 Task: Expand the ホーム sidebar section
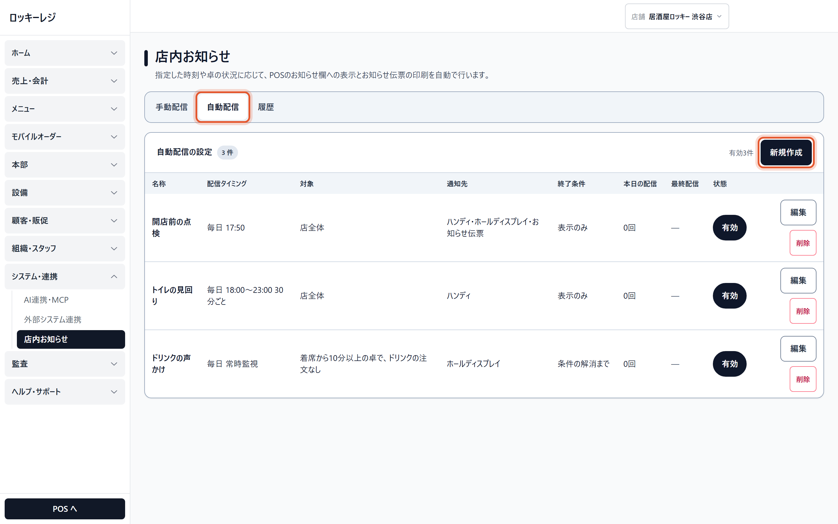point(65,53)
